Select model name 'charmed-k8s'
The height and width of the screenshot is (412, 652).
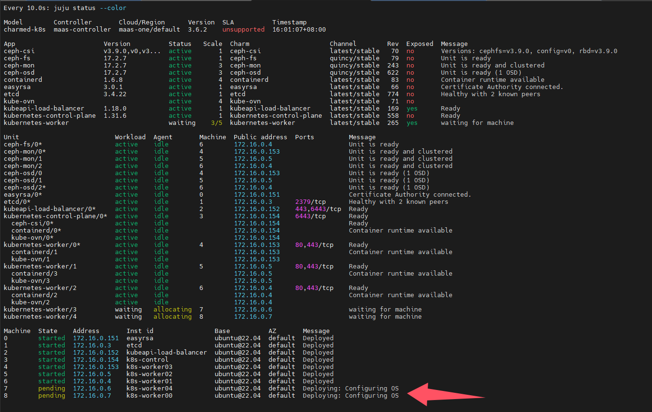click(25, 30)
